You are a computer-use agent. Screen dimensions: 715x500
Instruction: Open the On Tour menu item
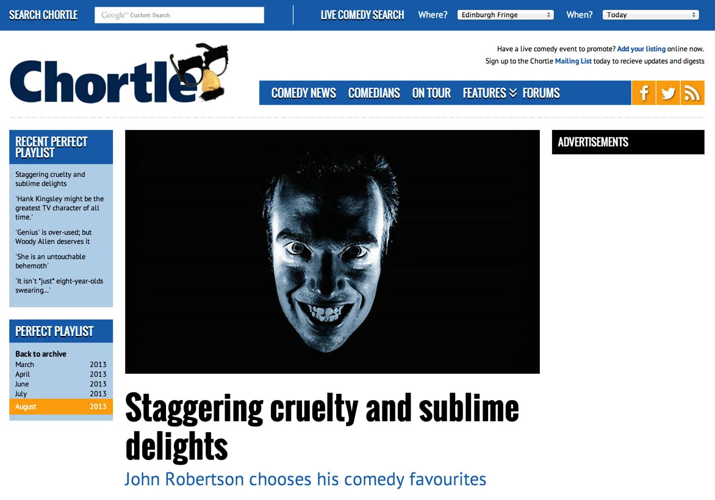pos(431,93)
